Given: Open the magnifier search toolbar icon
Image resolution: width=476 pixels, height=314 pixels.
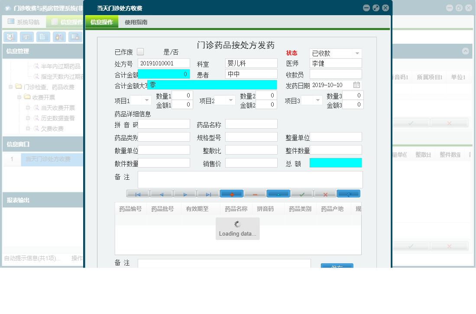Looking at the screenshot, I should pos(10,37).
